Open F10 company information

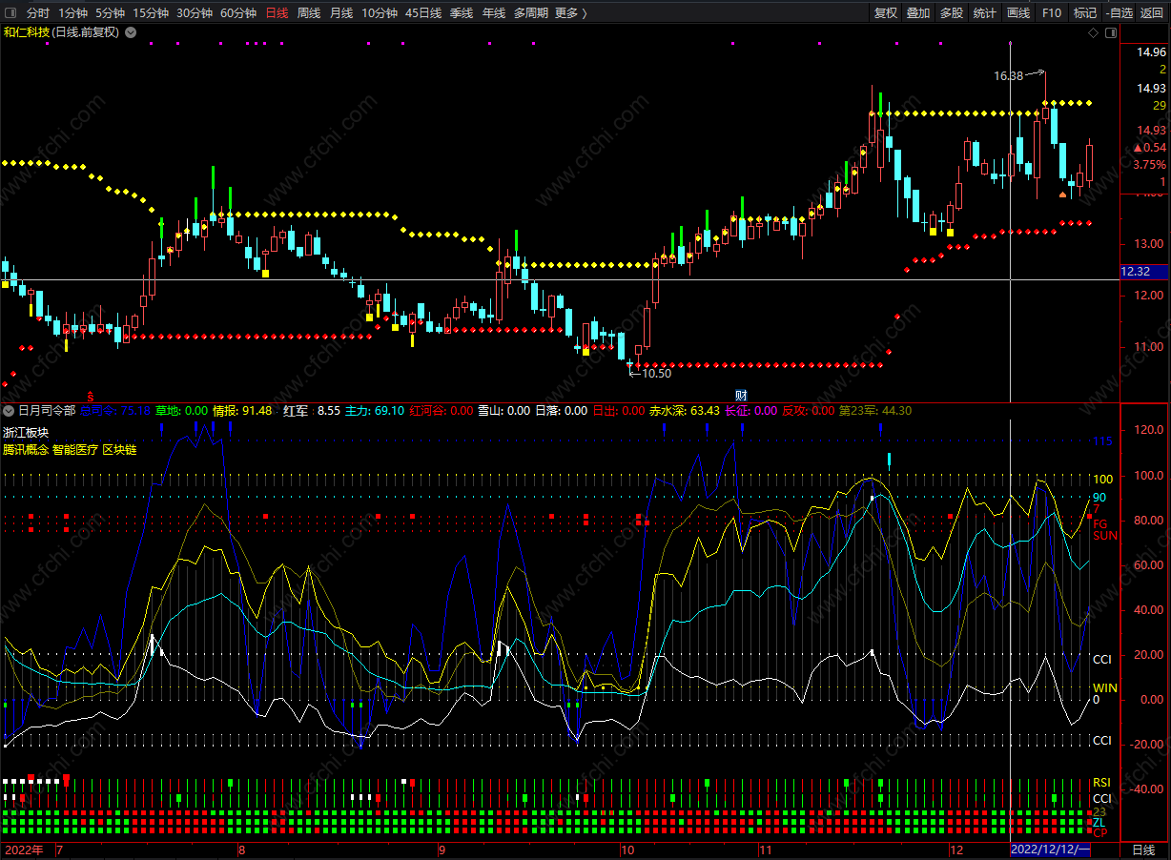point(1051,13)
